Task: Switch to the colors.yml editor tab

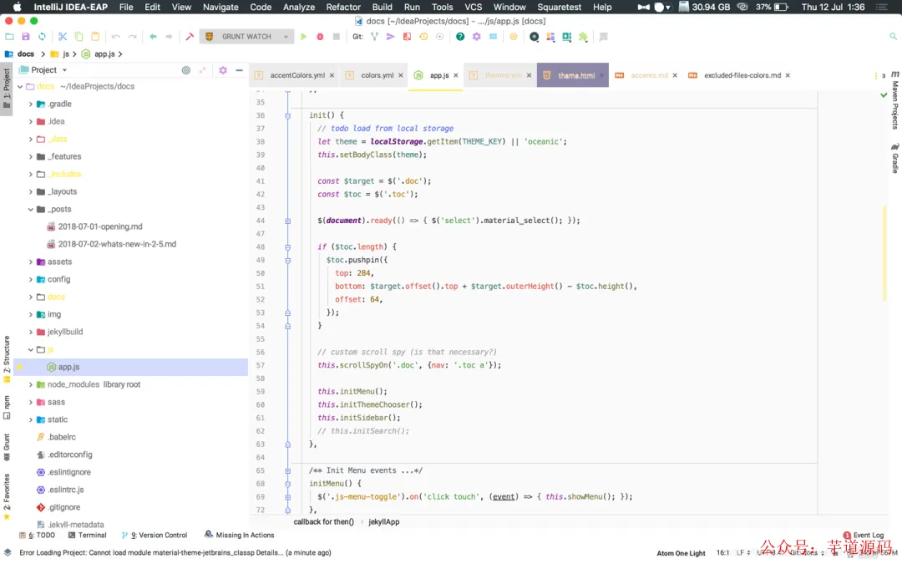Action: tap(377, 75)
